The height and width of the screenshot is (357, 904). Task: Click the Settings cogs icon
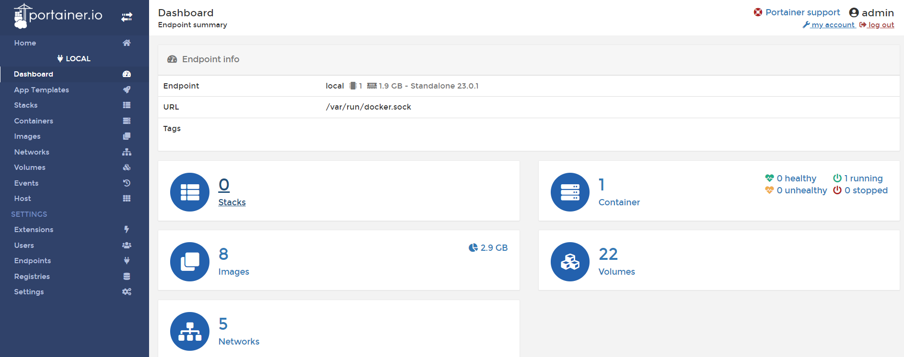pos(127,292)
